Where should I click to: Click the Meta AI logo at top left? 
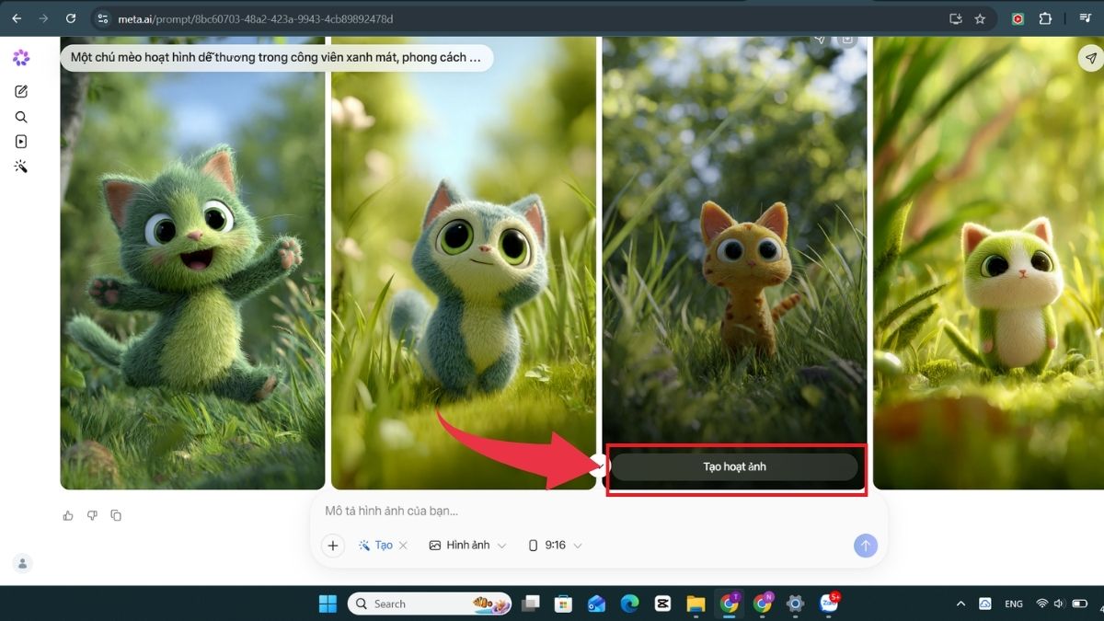(x=21, y=57)
